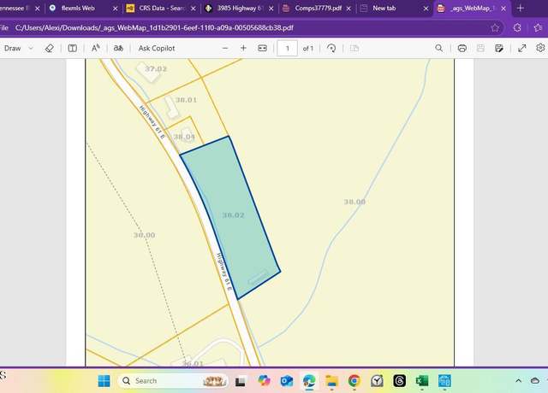This screenshot has height=393, width=548.
Task: Switch to the Comps37779.pdf tab
Action: click(x=318, y=9)
